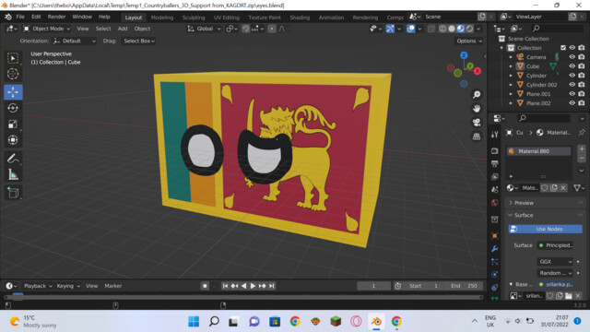
Task: Click the current frame number field
Action: pos(373,286)
